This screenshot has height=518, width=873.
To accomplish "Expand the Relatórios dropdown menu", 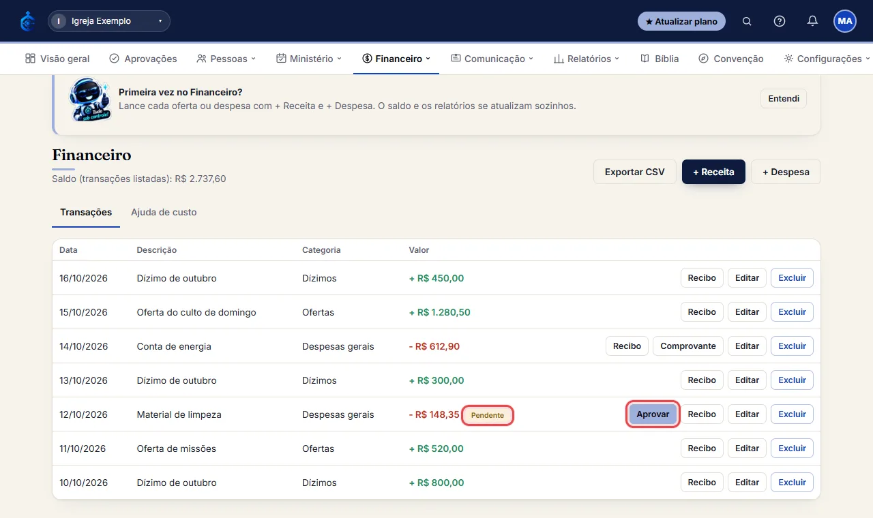I will point(587,59).
